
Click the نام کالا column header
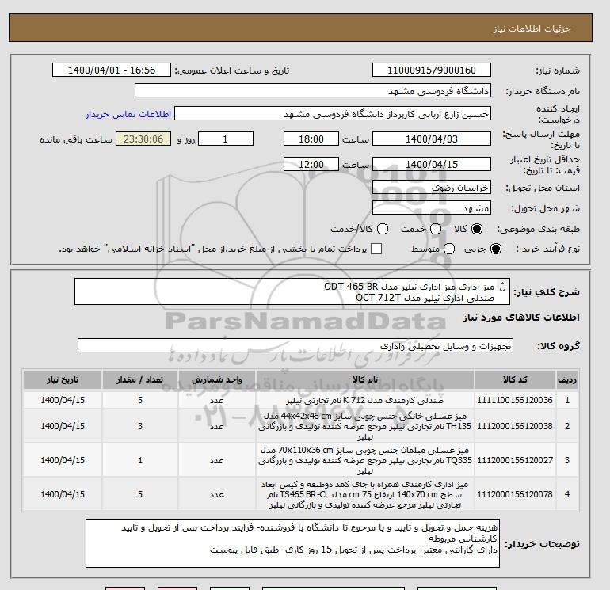tap(365, 379)
